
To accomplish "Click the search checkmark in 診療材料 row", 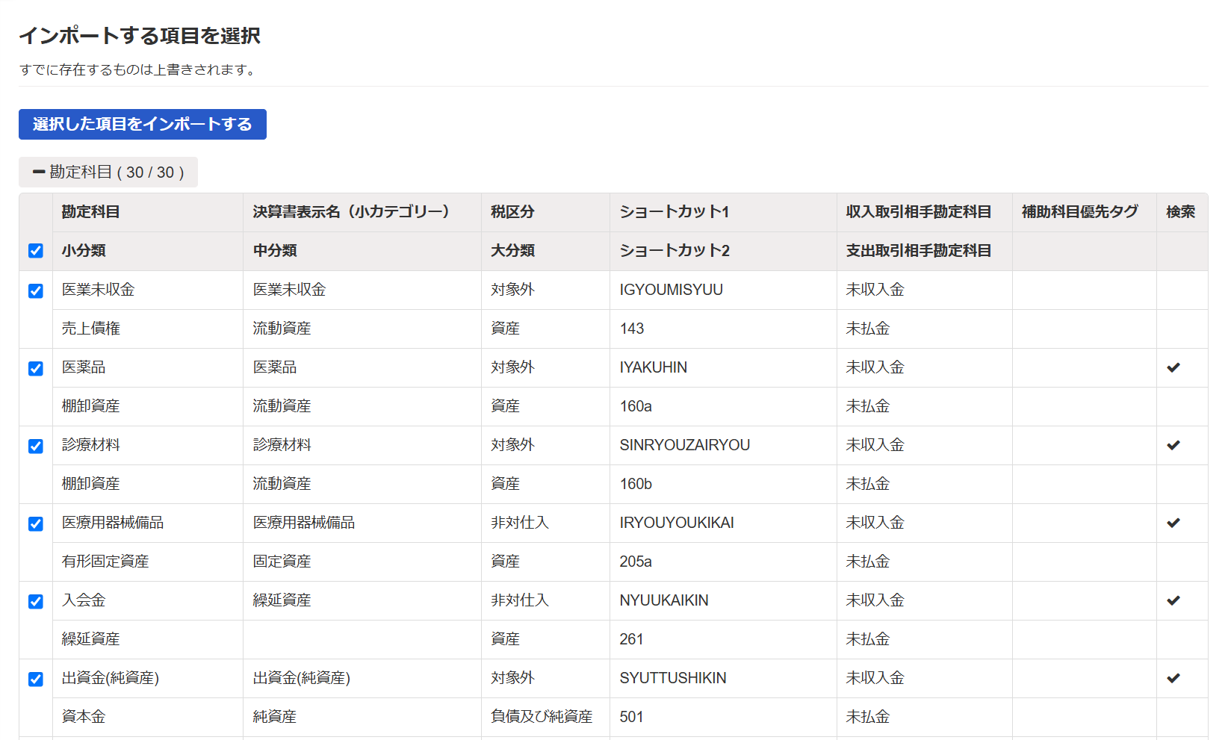I will (x=1173, y=445).
